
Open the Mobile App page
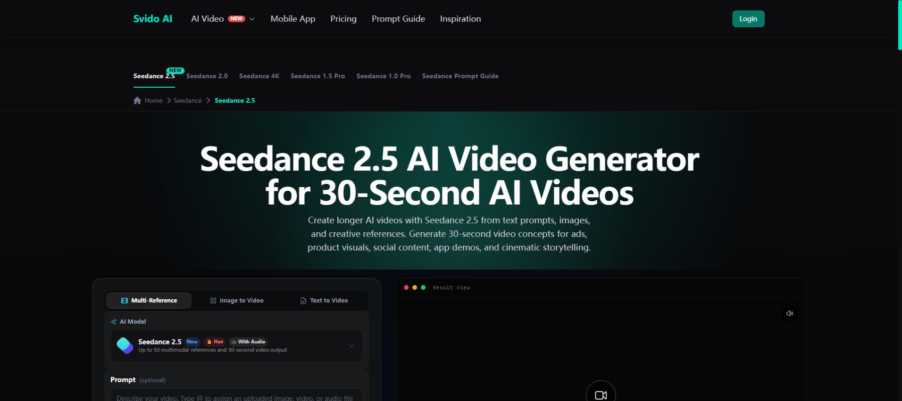292,19
